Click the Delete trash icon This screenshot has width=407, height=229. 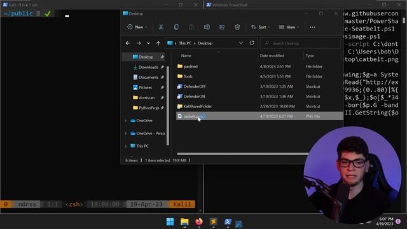[x=237, y=27]
